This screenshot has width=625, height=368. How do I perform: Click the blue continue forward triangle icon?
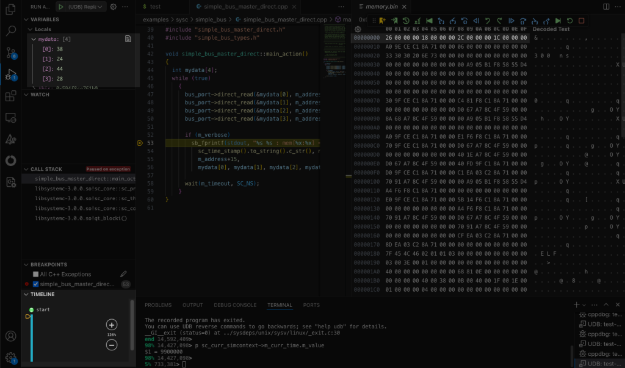pyautogui.click(x=511, y=21)
